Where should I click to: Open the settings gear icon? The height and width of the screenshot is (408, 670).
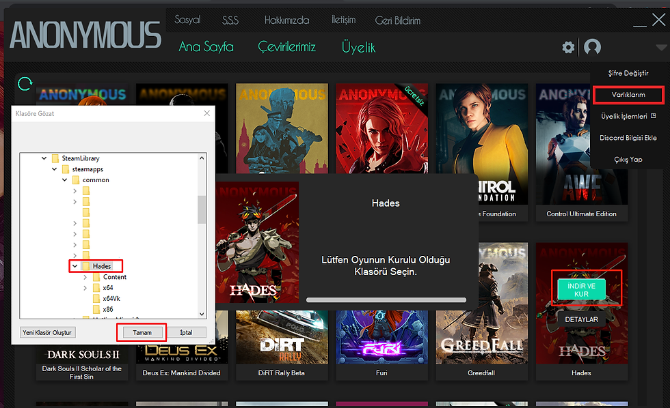click(x=568, y=47)
